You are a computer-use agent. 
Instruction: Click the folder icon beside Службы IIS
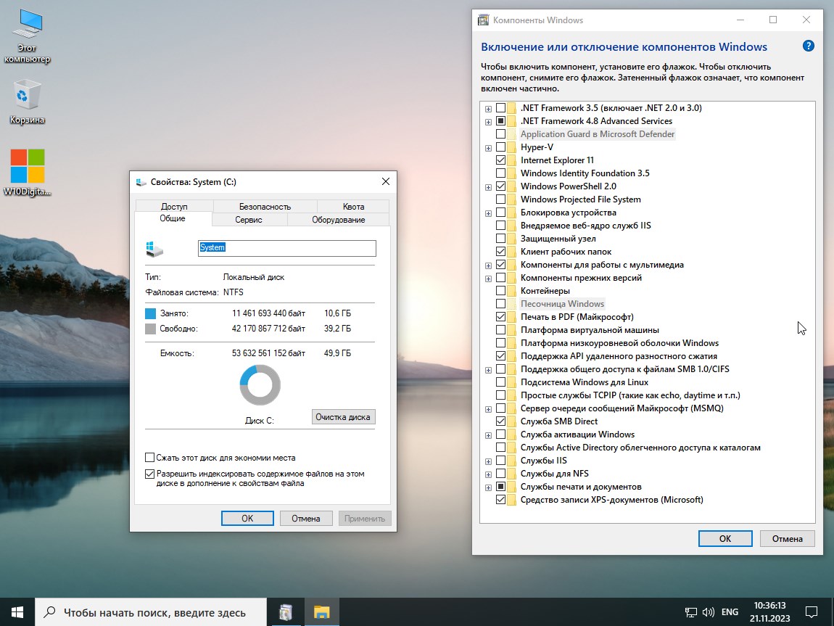point(512,461)
